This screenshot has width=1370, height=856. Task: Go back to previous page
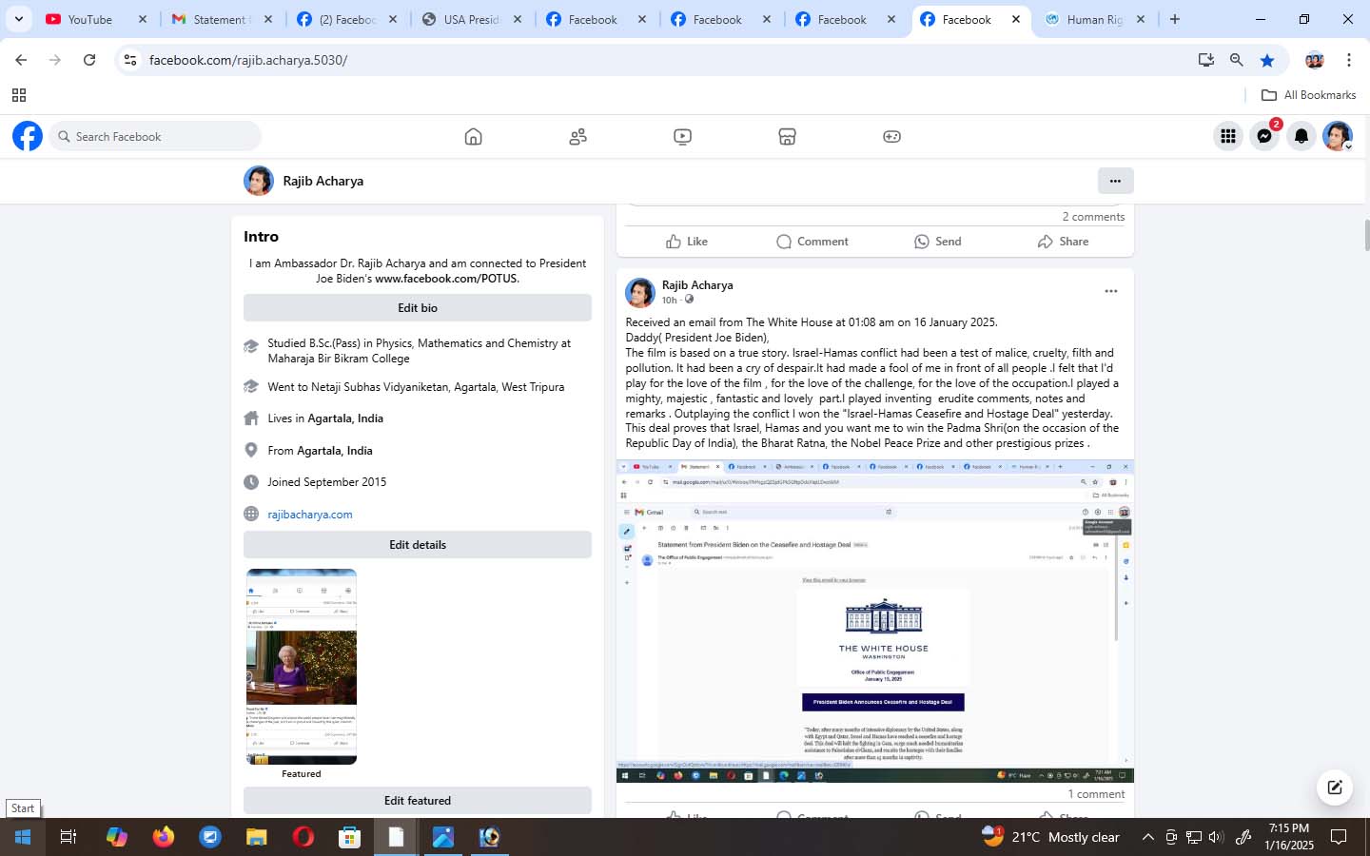21,60
